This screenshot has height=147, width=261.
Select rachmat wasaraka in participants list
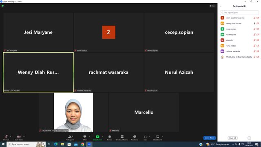[x=239, y=51]
